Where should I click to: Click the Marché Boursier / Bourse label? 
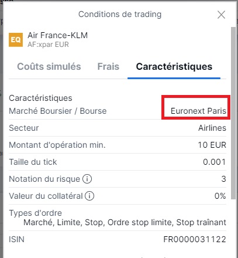pos(58,111)
